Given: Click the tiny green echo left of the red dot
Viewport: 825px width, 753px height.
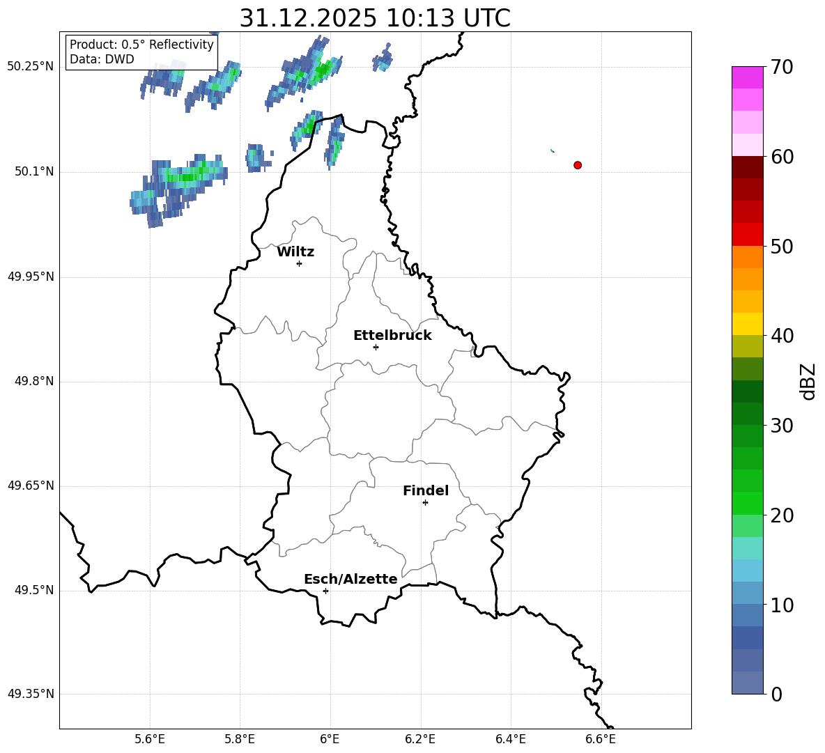Looking at the screenshot, I should 553,151.
